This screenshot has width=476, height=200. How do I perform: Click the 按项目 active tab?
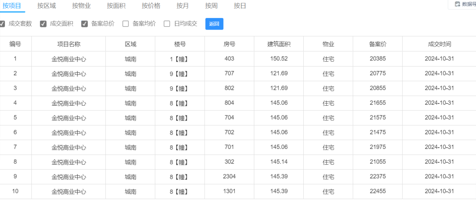coord(12,5)
